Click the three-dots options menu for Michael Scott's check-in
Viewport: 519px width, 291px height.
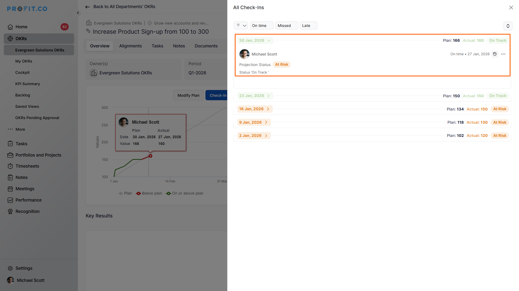[x=503, y=54]
